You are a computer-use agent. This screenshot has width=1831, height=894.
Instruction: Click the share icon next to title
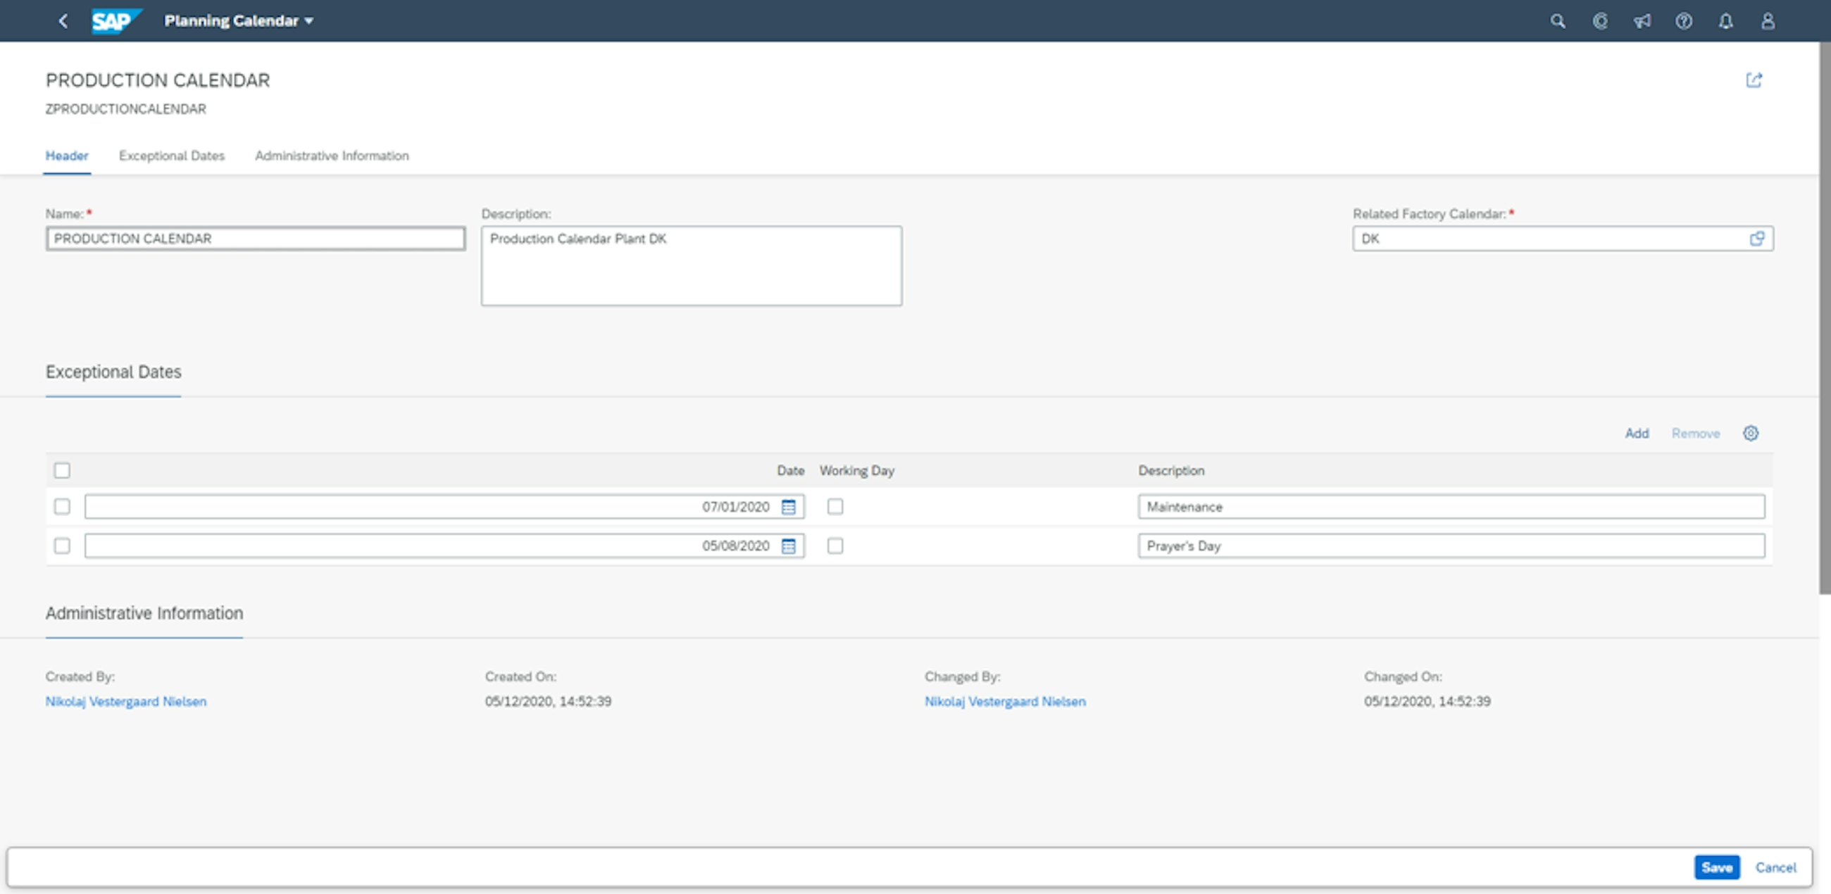click(1754, 80)
